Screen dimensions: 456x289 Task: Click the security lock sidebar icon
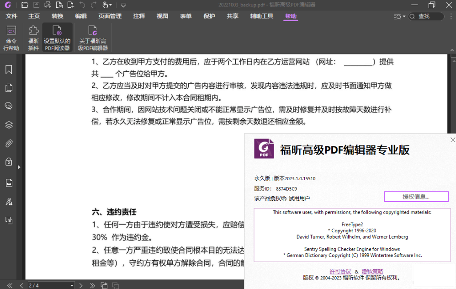click(x=9, y=161)
